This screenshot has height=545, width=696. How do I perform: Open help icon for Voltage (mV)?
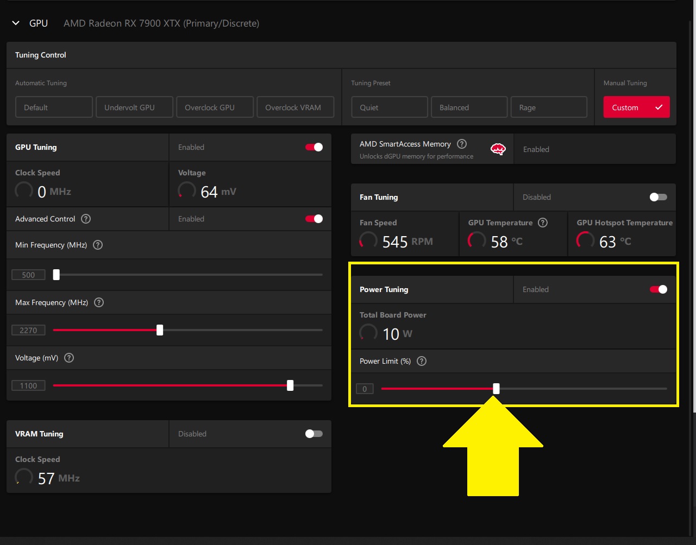pos(69,358)
